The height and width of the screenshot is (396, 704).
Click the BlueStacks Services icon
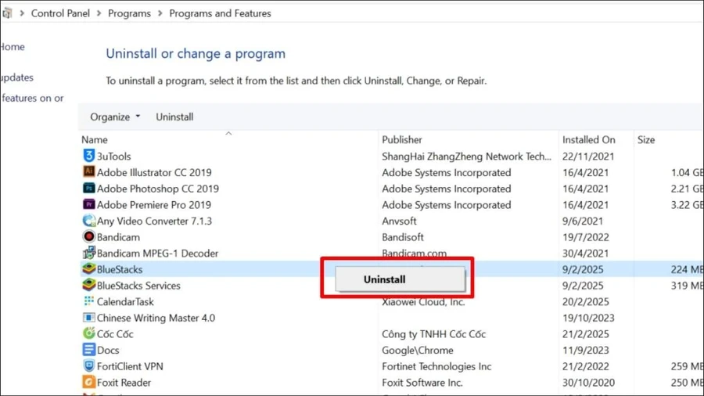[89, 285]
